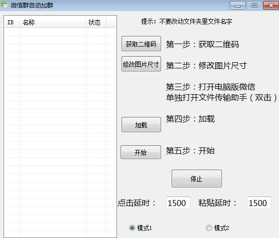Minimize the 微信群自动加群 window

237,6
